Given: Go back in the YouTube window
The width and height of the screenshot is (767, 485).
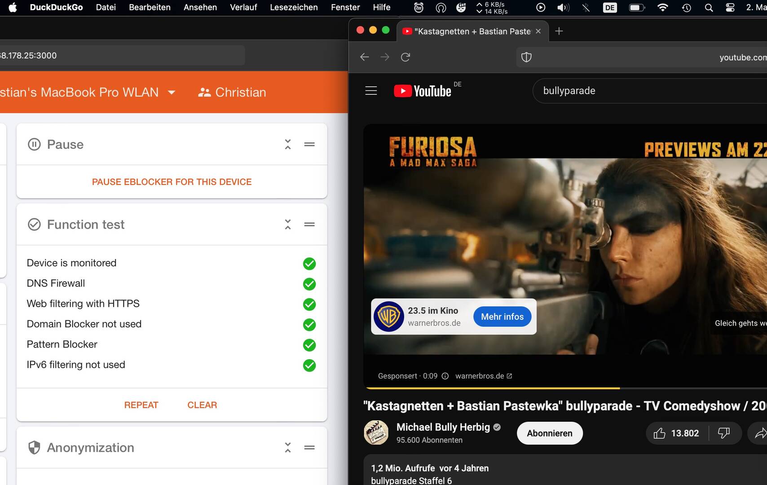Looking at the screenshot, I should pyautogui.click(x=365, y=57).
